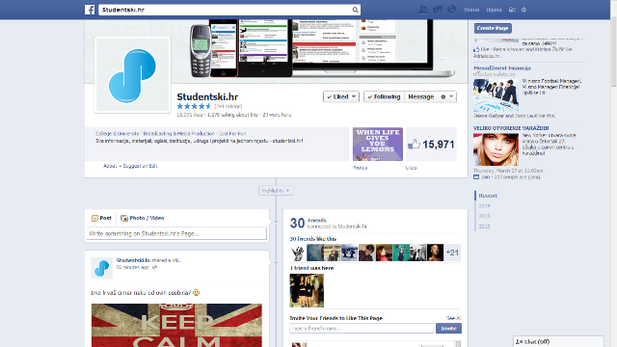Switch to the Post composer tab
The image size is (617, 347).
[101, 218]
